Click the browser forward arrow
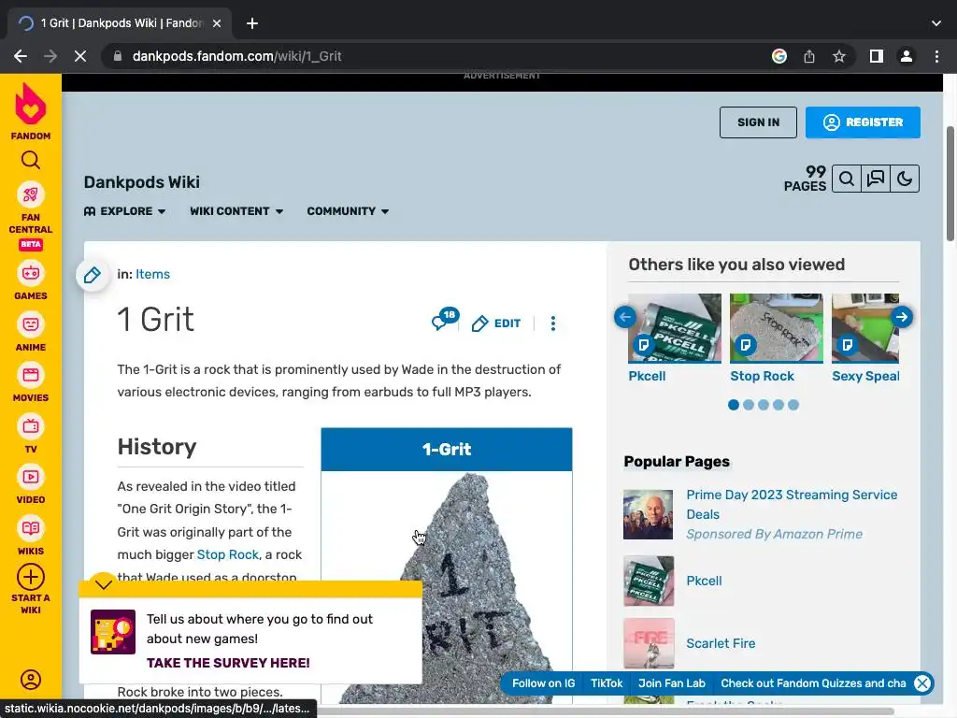Screen dimensions: 957x718 [50, 56]
